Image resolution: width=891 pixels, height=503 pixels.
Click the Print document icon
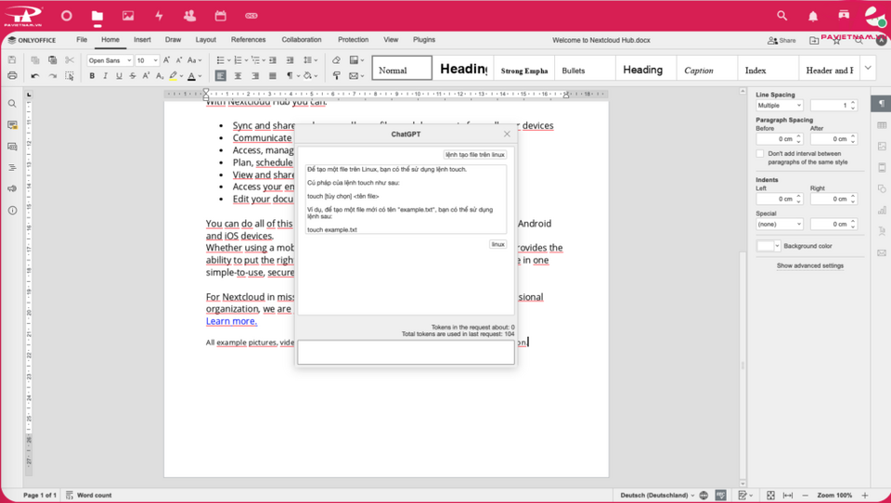coord(12,75)
